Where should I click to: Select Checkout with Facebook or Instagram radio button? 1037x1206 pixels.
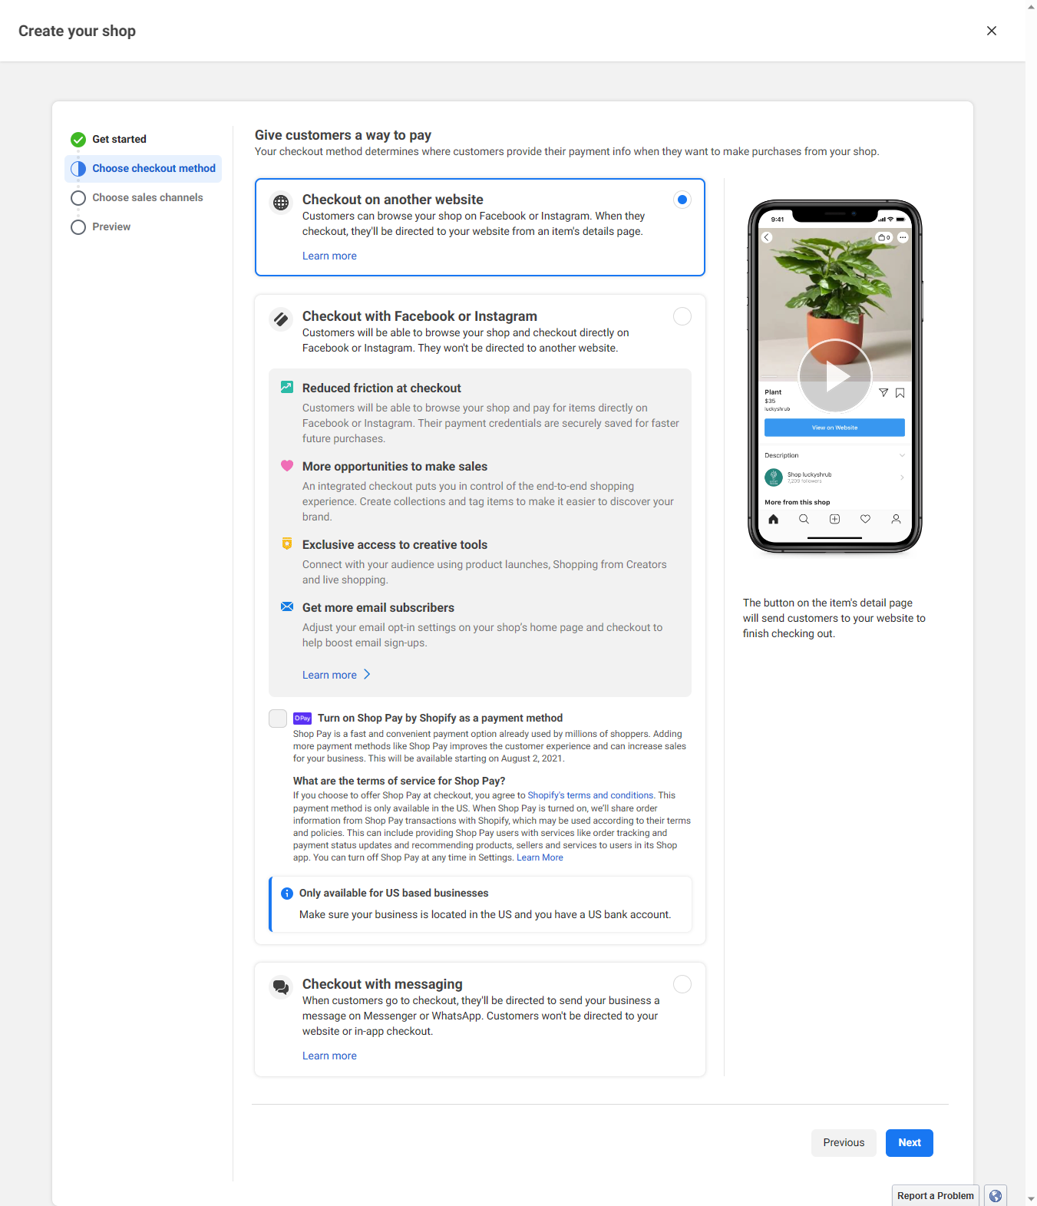point(682,316)
